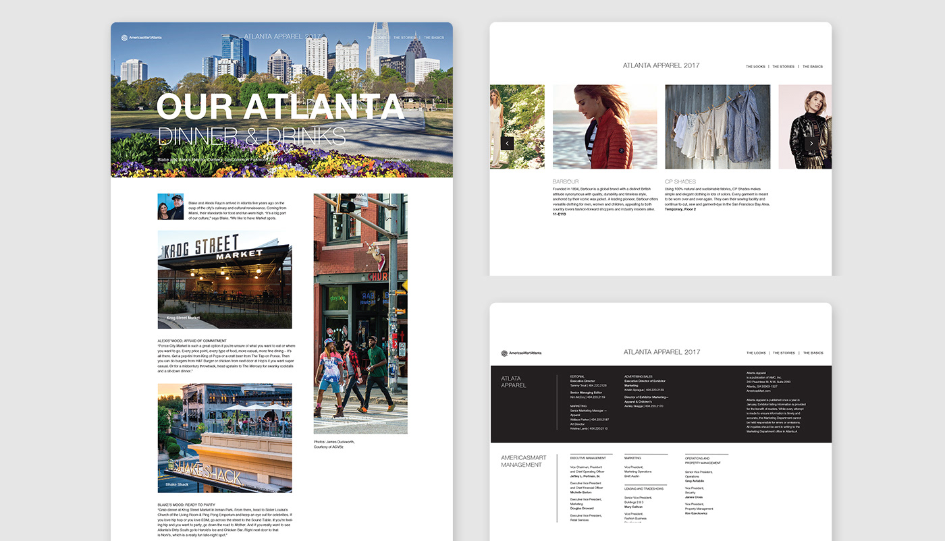Click the name Greg Avitabile
The width and height of the screenshot is (945, 541).
[695, 481]
